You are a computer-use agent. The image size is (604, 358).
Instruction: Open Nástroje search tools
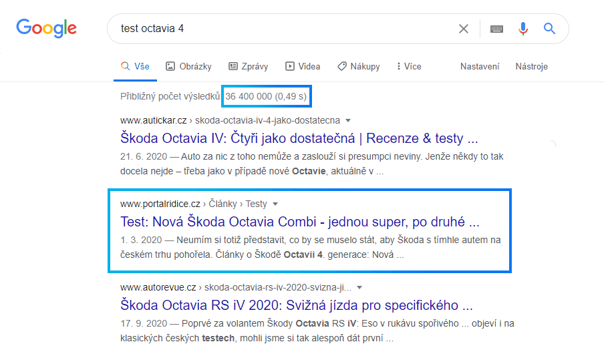pos(532,66)
